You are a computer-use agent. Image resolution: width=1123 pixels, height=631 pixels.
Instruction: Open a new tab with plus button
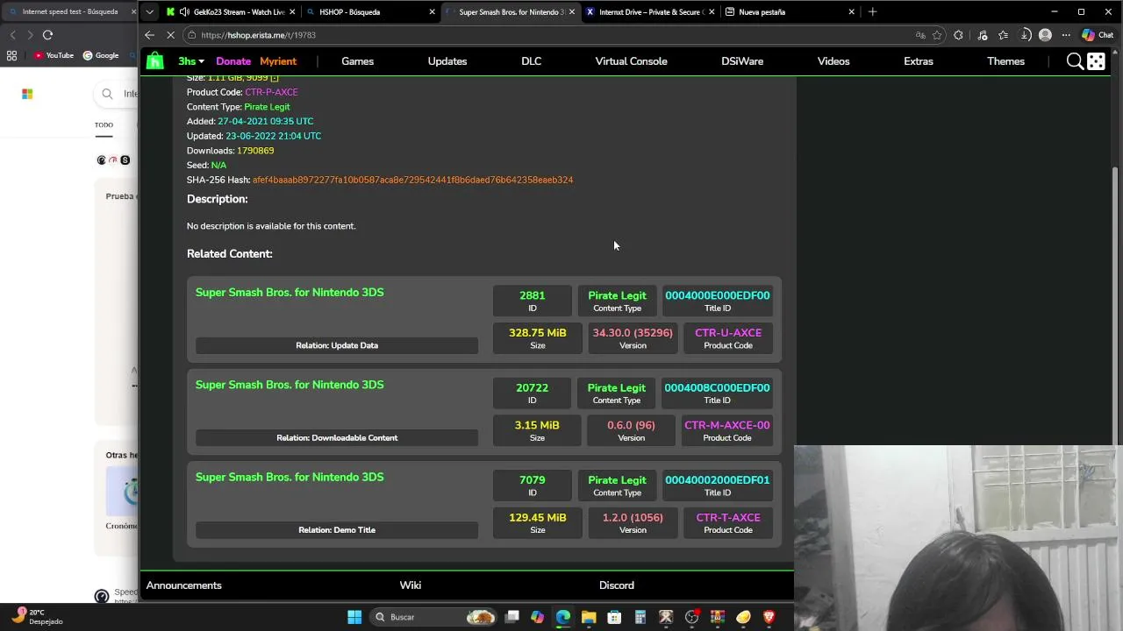872,12
